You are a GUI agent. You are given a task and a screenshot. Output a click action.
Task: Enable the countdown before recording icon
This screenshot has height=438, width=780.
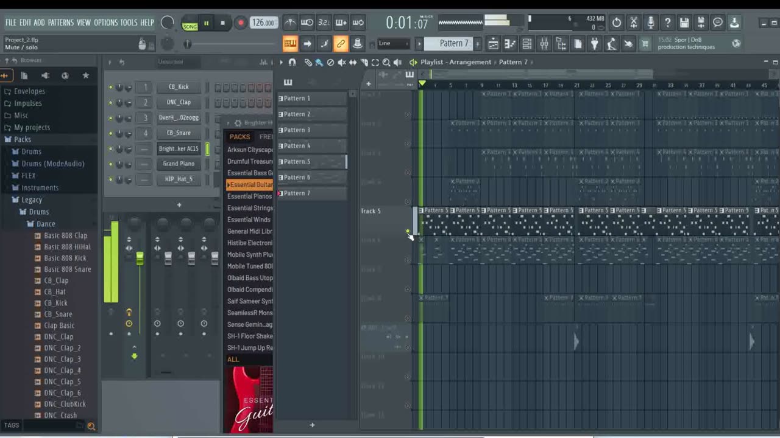coord(324,23)
